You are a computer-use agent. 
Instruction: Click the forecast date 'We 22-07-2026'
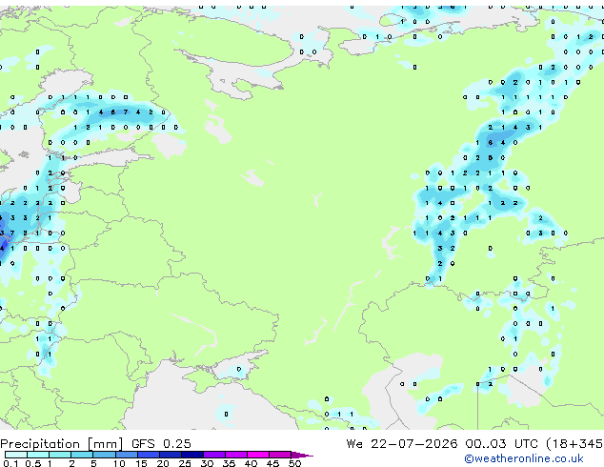(x=402, y=444)
